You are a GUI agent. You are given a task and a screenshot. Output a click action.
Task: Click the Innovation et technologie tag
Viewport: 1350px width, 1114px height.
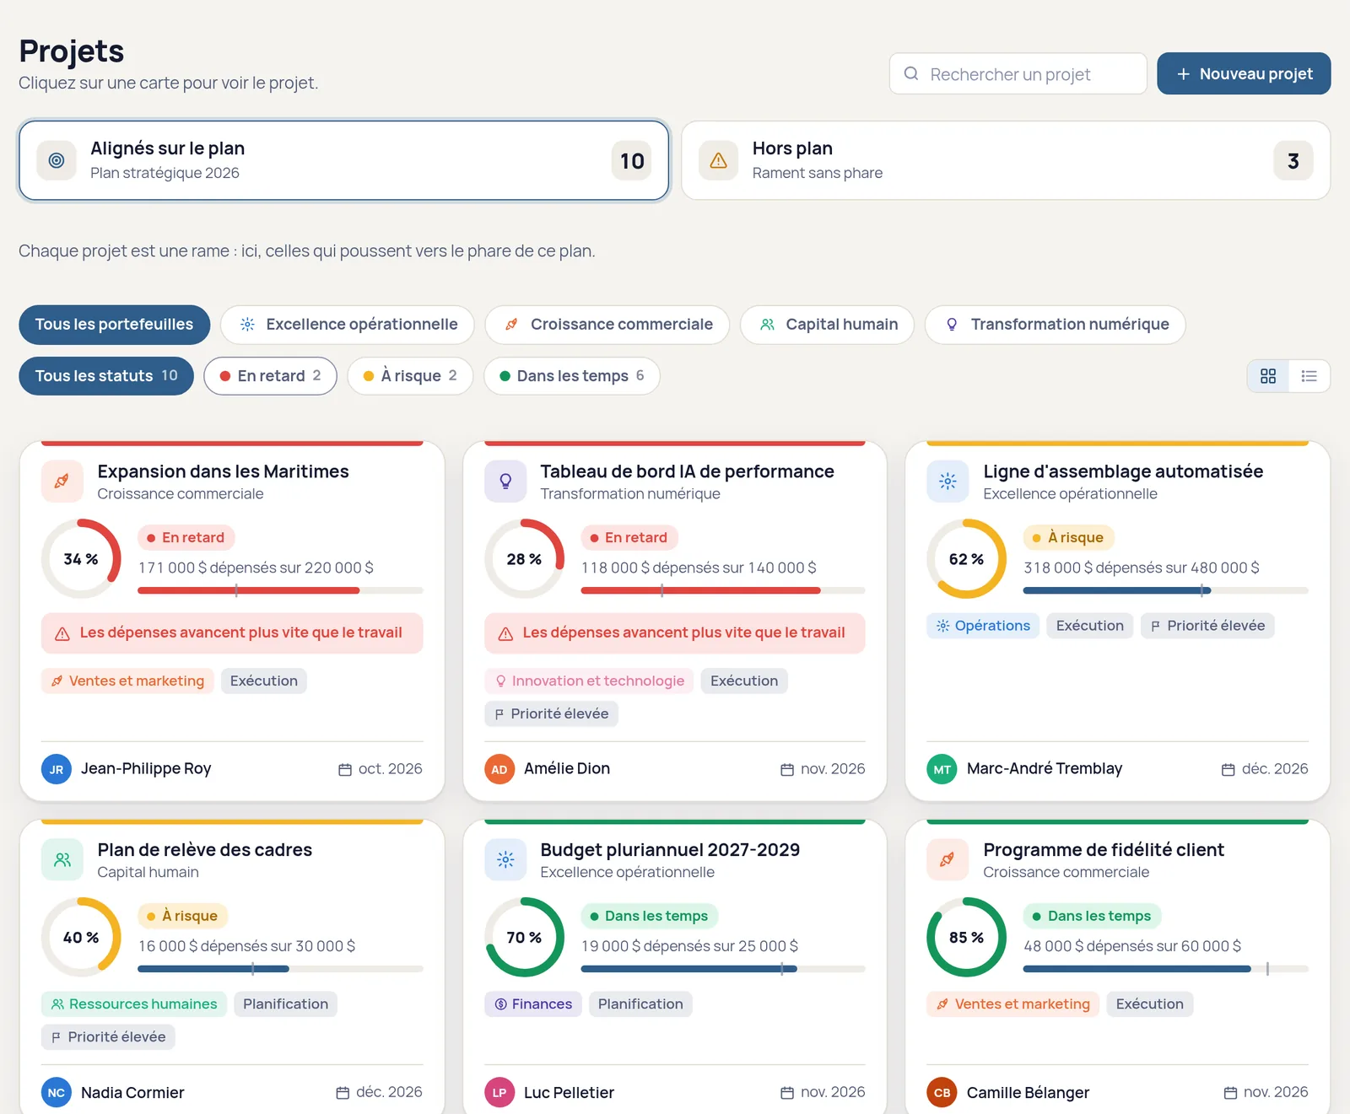589,681
